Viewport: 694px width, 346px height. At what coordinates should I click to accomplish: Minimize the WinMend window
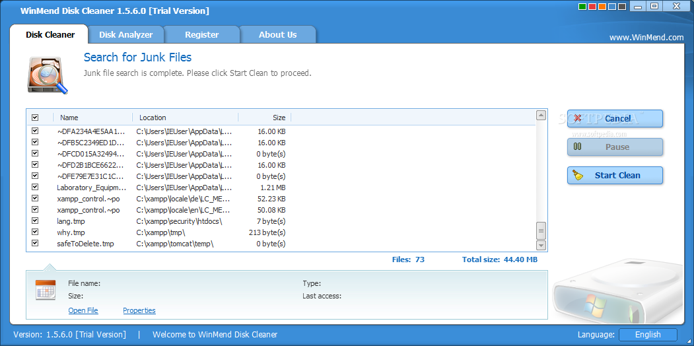[638, 6]
